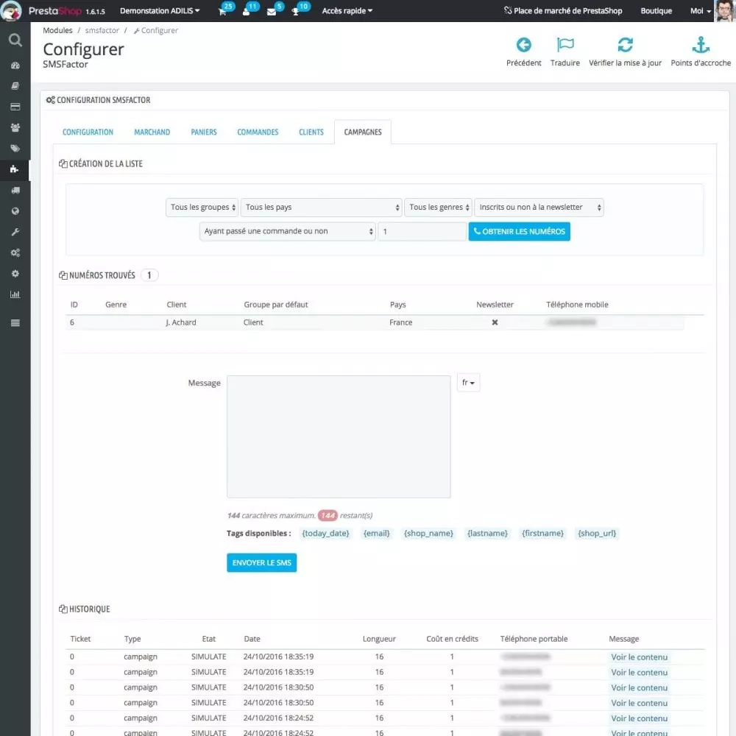Viewport: 736px width, 736px height.
Task: Open Place de marché de PrestaShop link
Action: pos(563,11)
